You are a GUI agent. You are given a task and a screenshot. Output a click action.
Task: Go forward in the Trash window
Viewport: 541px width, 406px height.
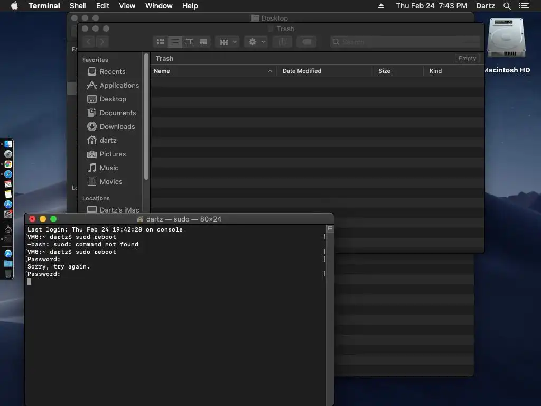pos(102,42)
